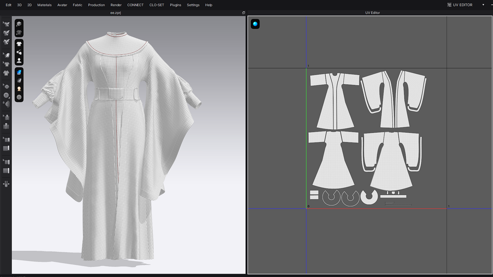
Task: Click CONNECT in the menu bar
Action: [135, 5]
